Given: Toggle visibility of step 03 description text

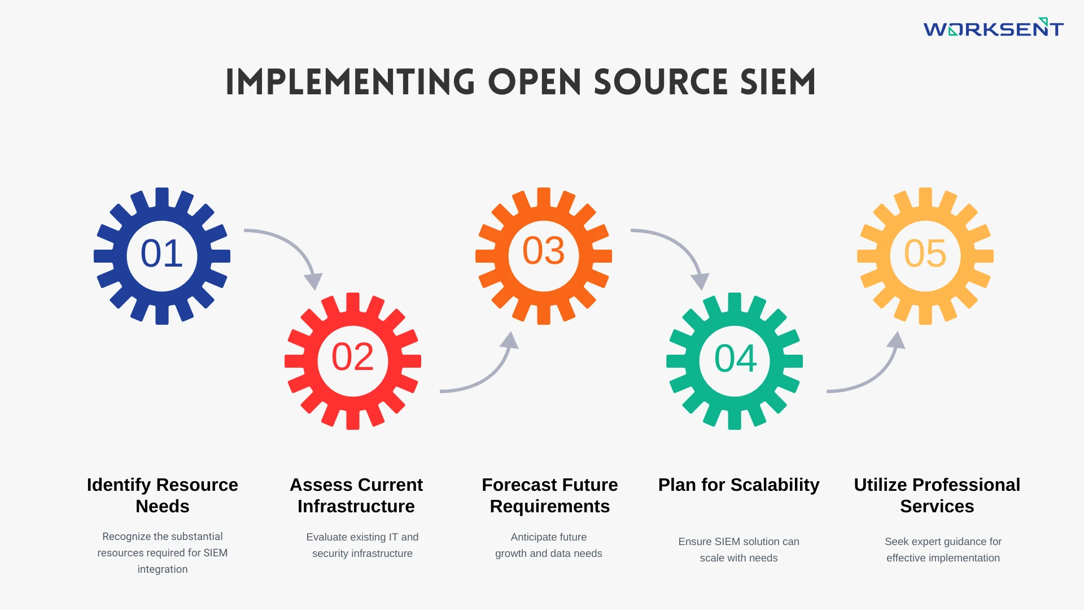Looking at the screenshot, I should (x=549, y=544).
